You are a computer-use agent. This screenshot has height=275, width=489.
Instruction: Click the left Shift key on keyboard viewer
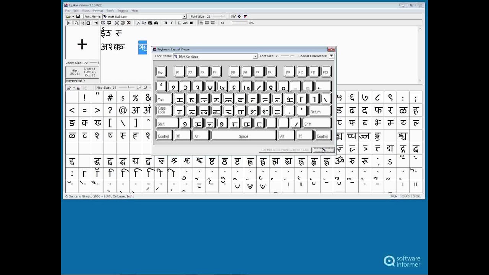point(167,124)
